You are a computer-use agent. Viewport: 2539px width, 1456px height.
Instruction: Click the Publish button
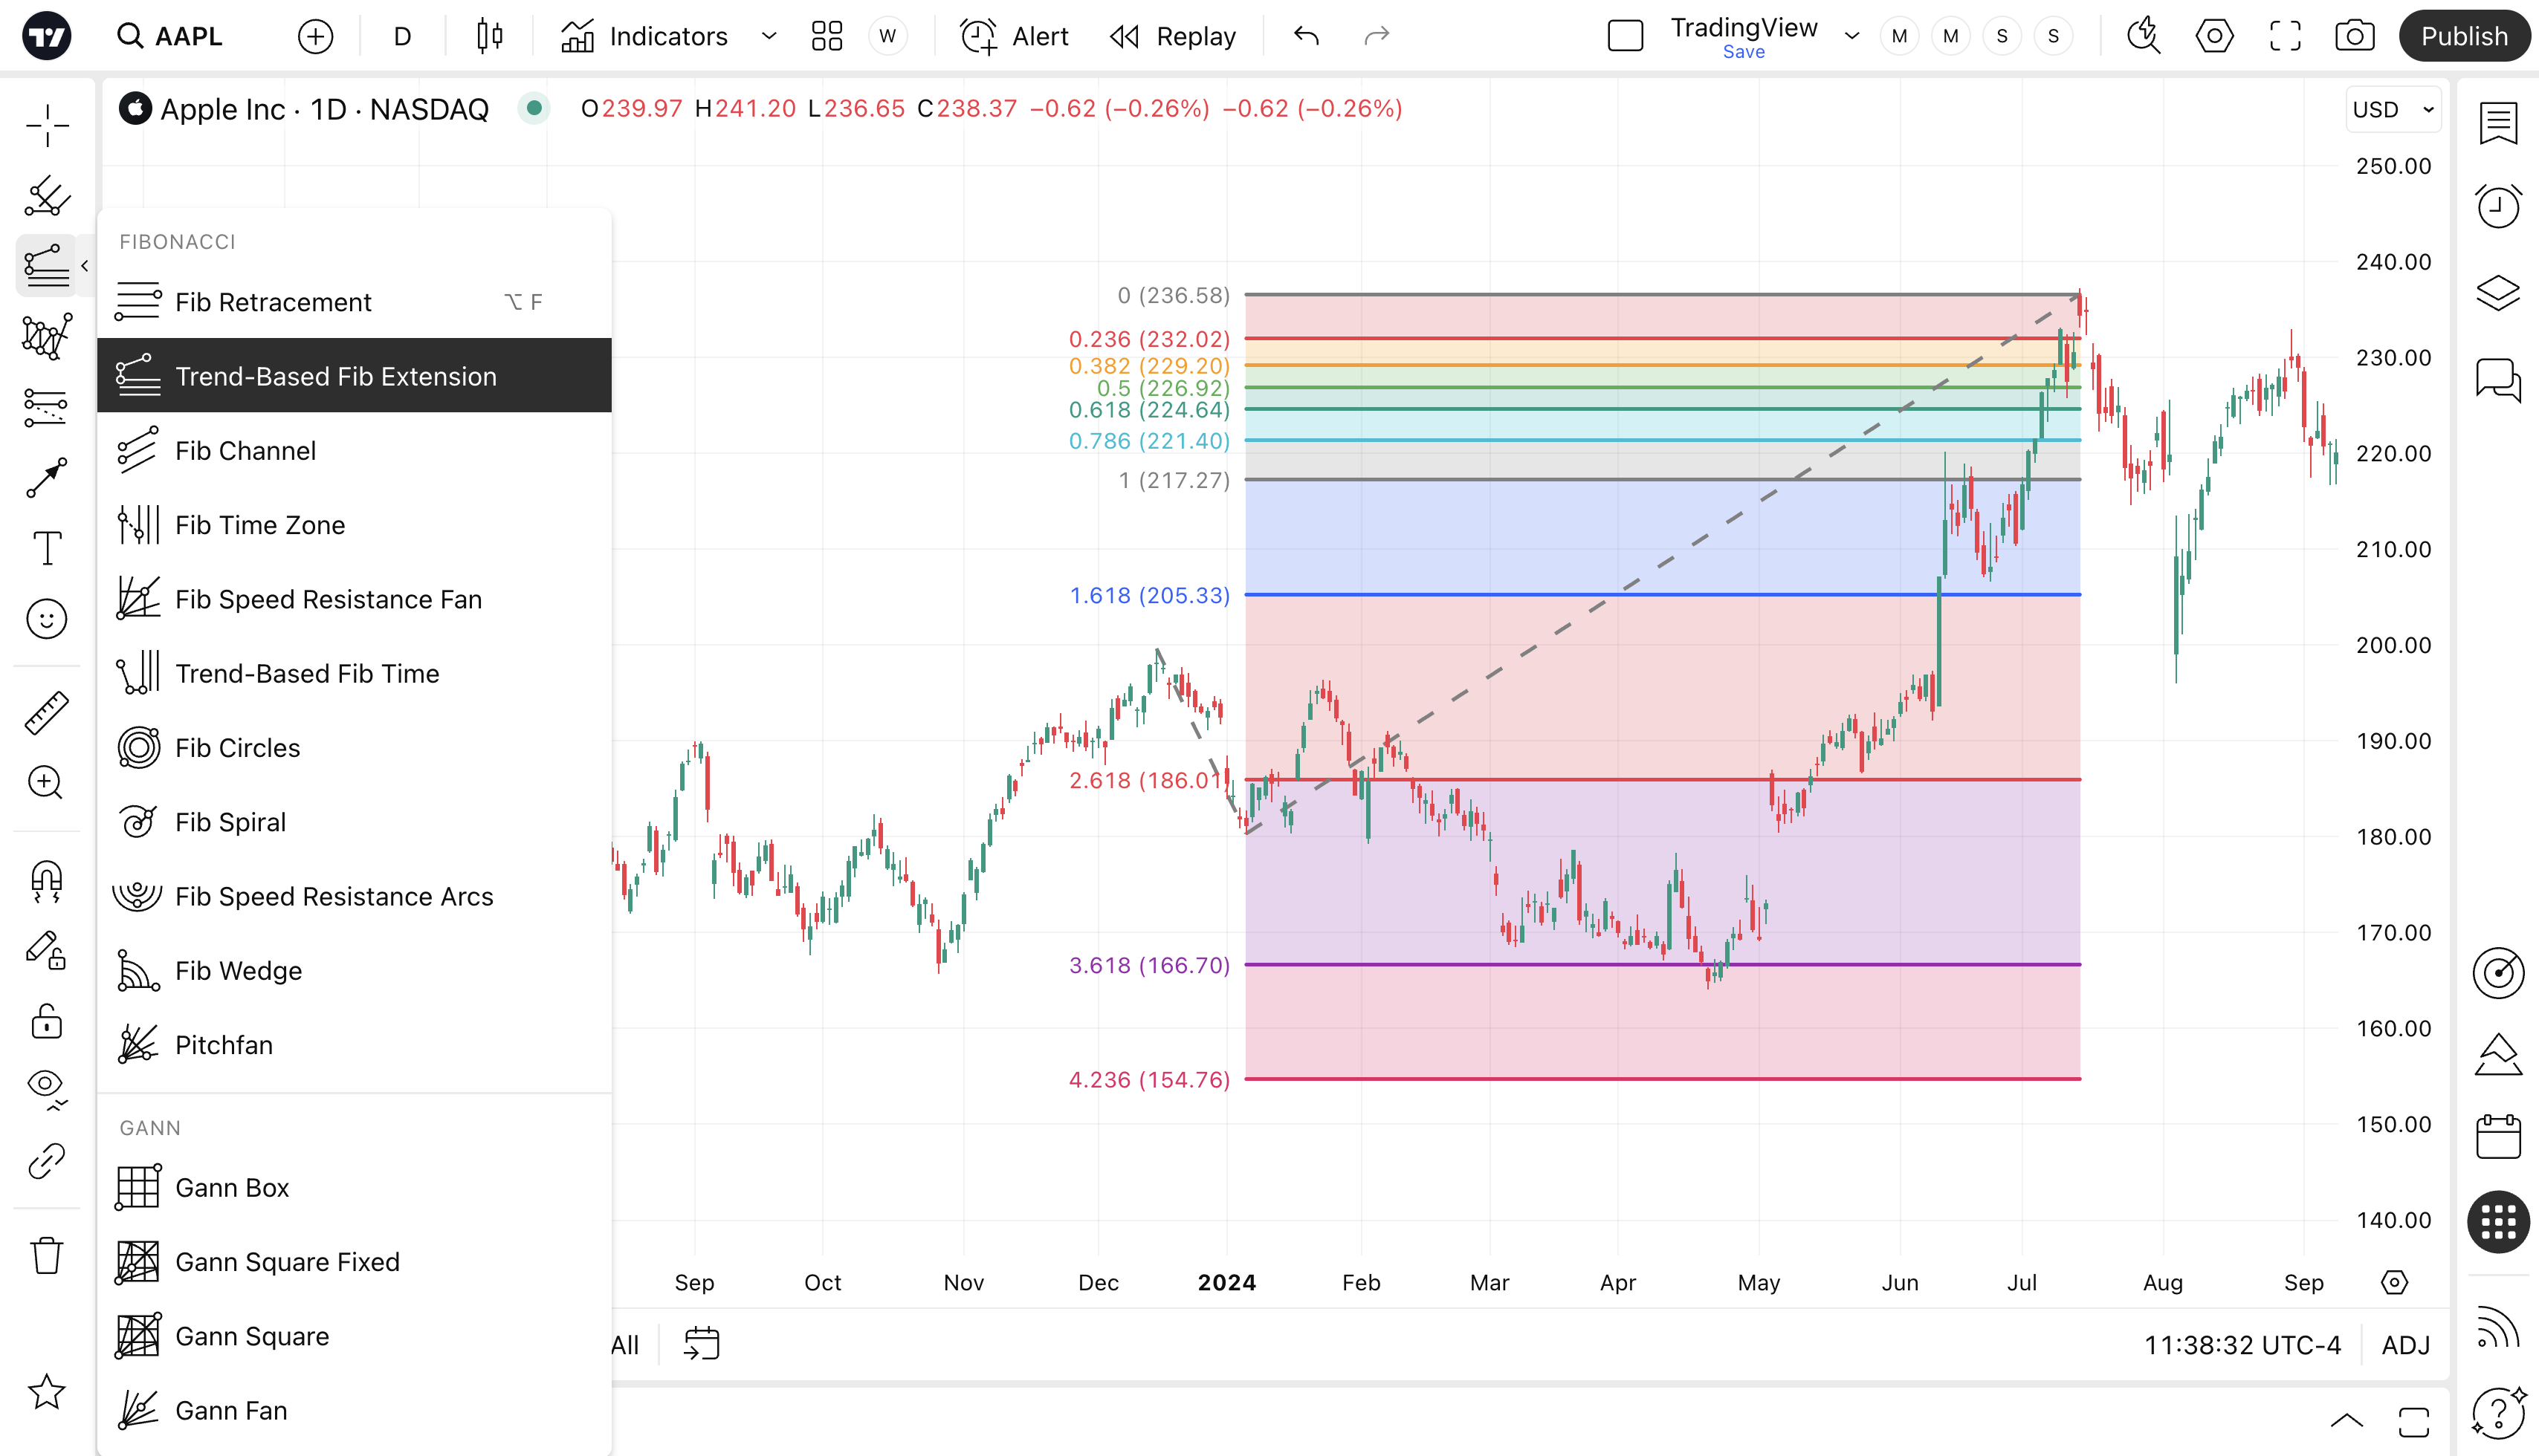coord(2463,37)
